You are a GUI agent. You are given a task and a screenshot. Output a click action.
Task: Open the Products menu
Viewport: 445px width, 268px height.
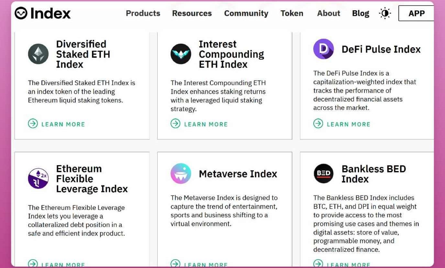143,13
